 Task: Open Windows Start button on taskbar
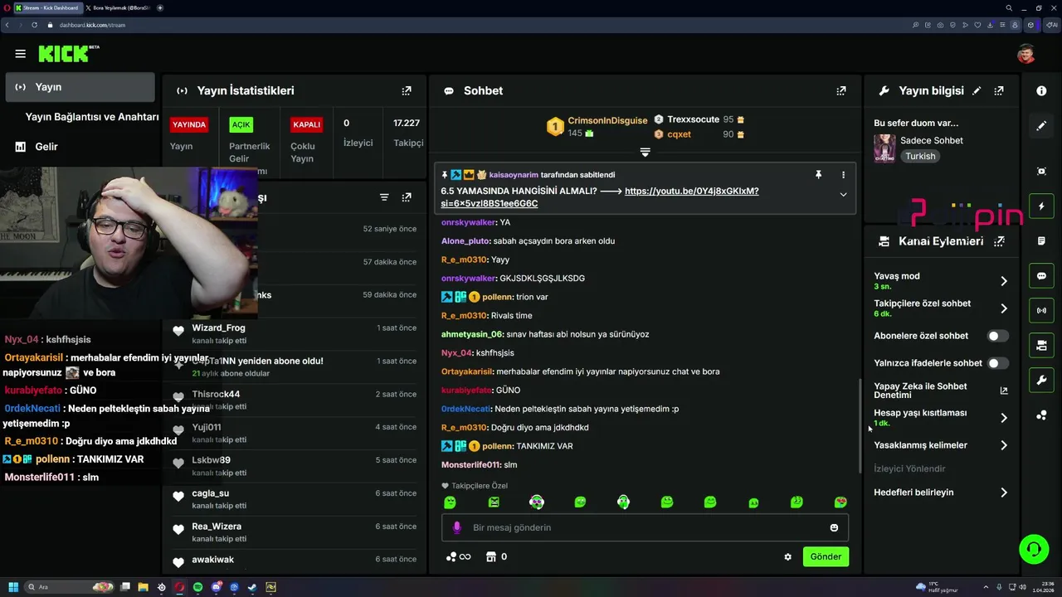point(13,587)
